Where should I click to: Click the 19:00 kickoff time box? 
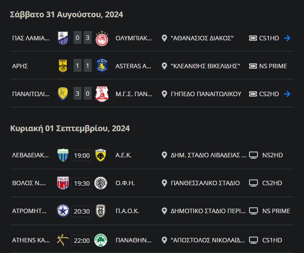[x=82, y=156]
